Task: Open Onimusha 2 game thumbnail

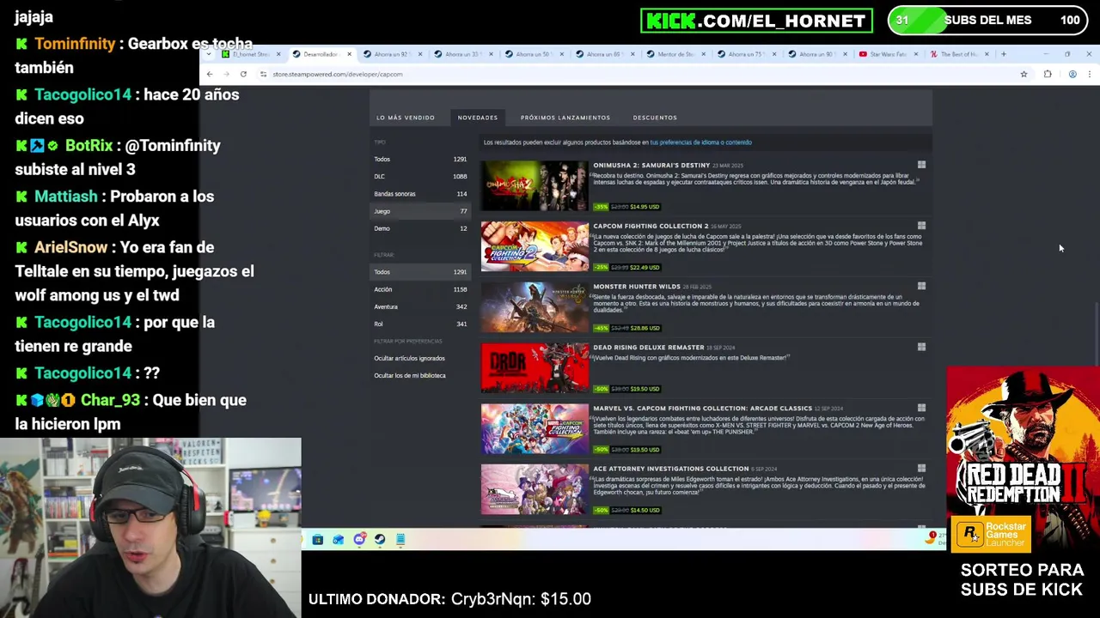Action: click(535, 185)
